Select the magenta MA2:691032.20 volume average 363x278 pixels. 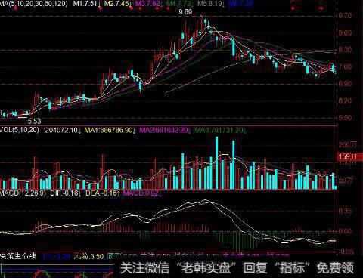point(165,130)
